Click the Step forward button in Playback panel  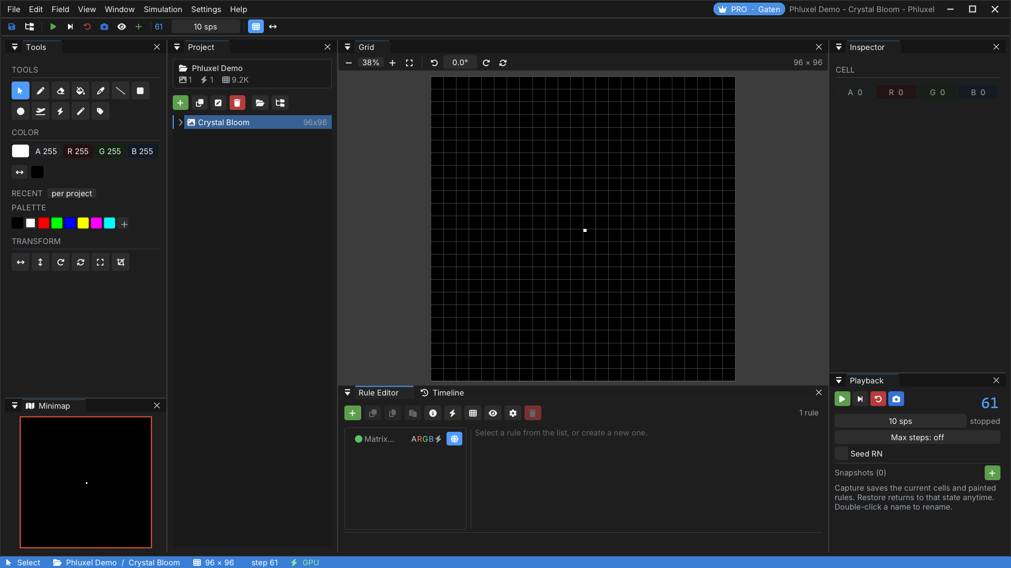coord(860,399)
